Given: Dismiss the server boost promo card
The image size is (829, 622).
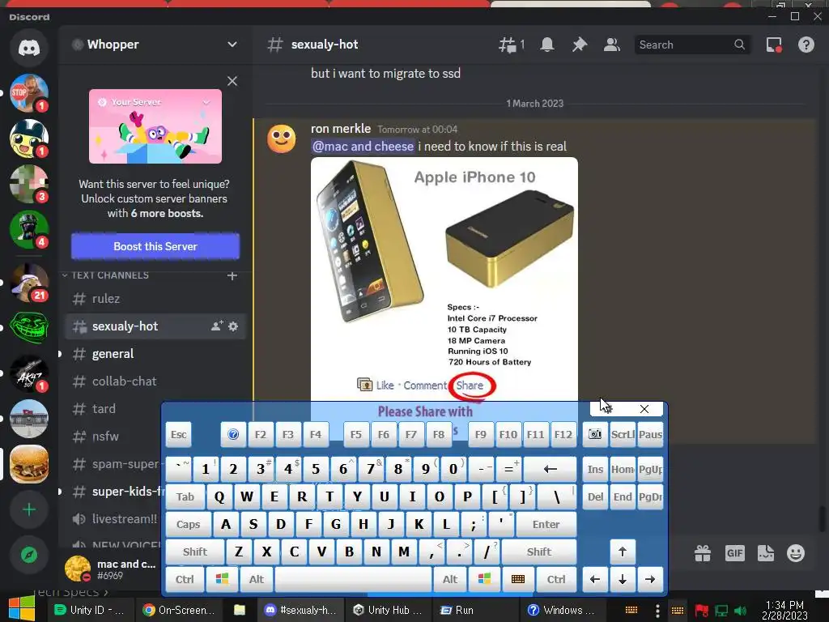Looking at the screenshot, I should point(232,81).
